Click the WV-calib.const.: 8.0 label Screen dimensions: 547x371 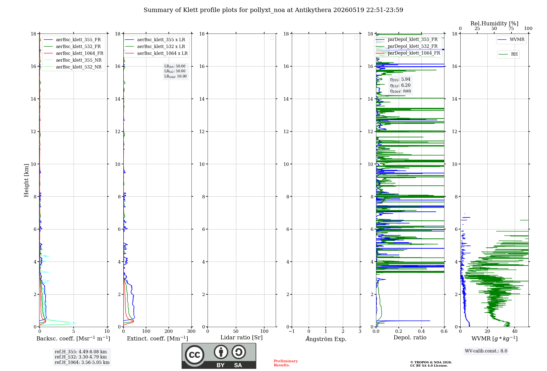coord(486,351)
